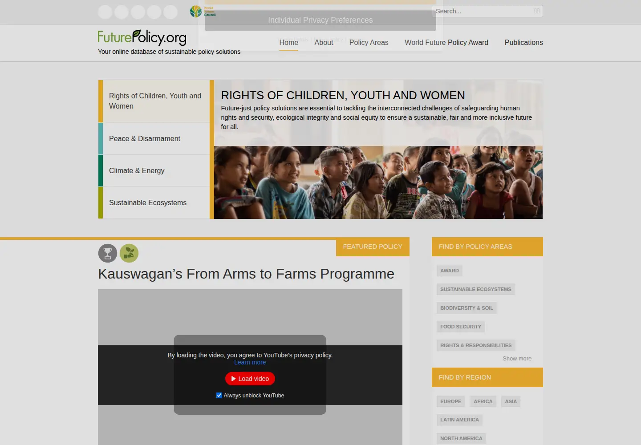Toggle the Always unblock YouTube checkbox
The height and width of the screenshot is (445, 641).
[219, 395]
